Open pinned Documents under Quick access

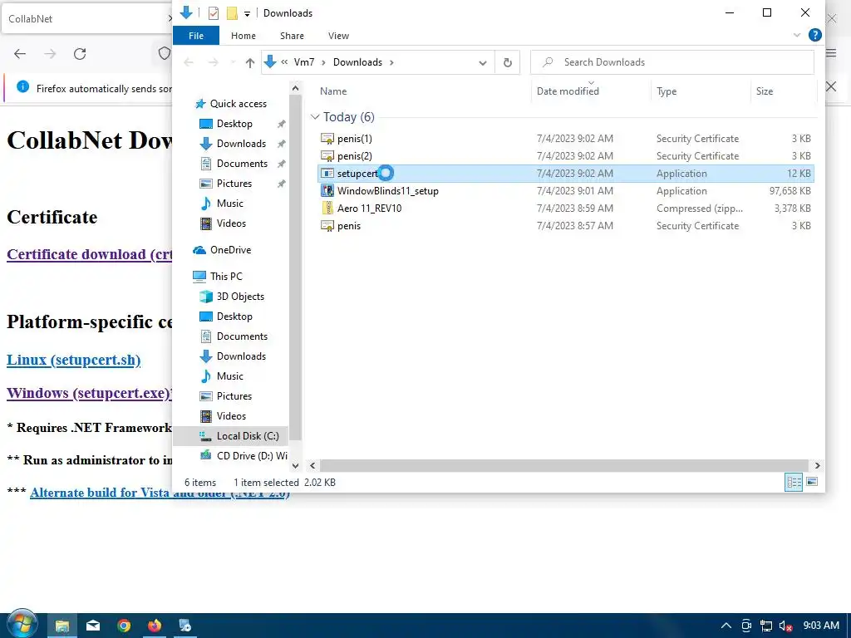pos(242,164)
